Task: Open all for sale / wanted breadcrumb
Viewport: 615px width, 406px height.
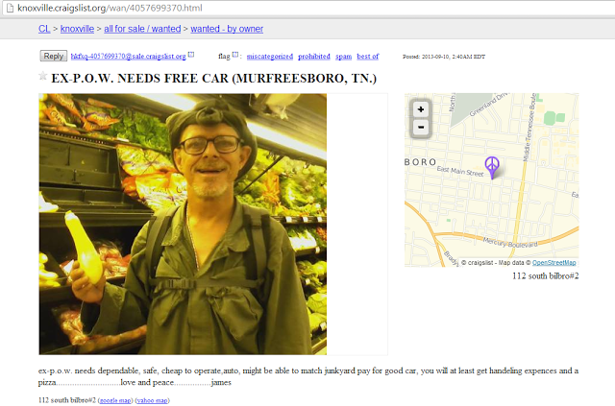Action: click(142, 29)
